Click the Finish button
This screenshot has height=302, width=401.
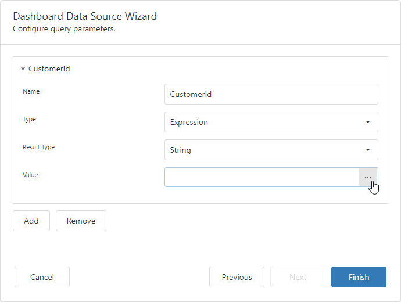pyautogui.click(x=359, y=277)
